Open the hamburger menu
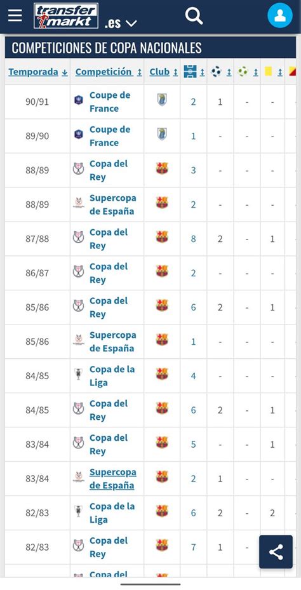This screenshot has width=301, height=590. [x=15, y=15]
